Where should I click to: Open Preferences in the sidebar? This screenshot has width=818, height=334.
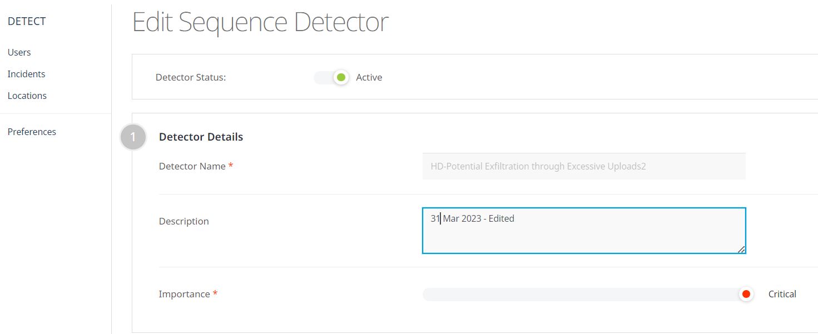[x=32, y=132]
